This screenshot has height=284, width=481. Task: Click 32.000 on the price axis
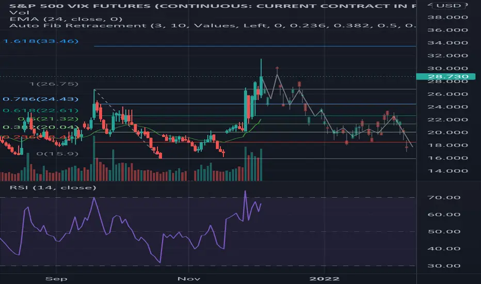[447, 56]
